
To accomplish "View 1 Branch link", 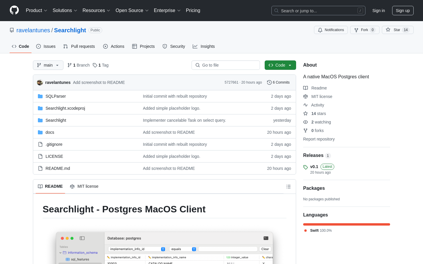I will [78, 65].
